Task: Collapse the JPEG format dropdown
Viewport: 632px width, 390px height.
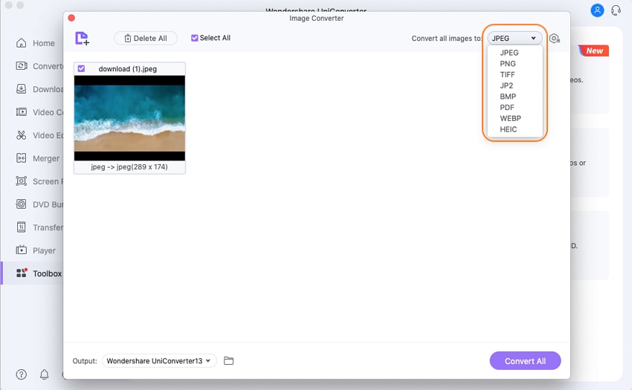Action: click(x=515, y=39)
